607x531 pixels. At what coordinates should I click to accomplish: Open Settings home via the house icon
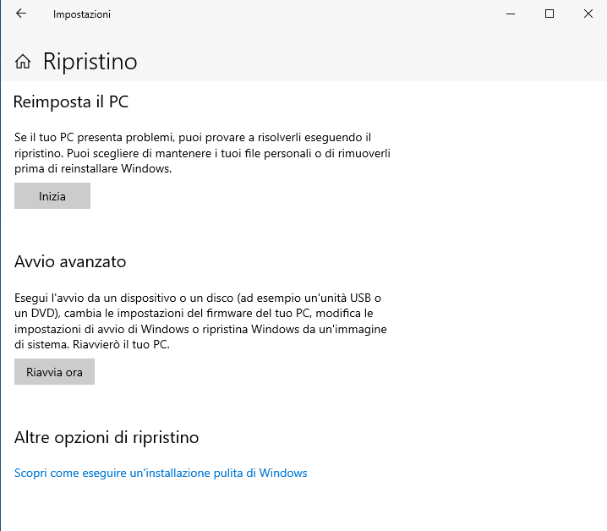tap(23, 62)
